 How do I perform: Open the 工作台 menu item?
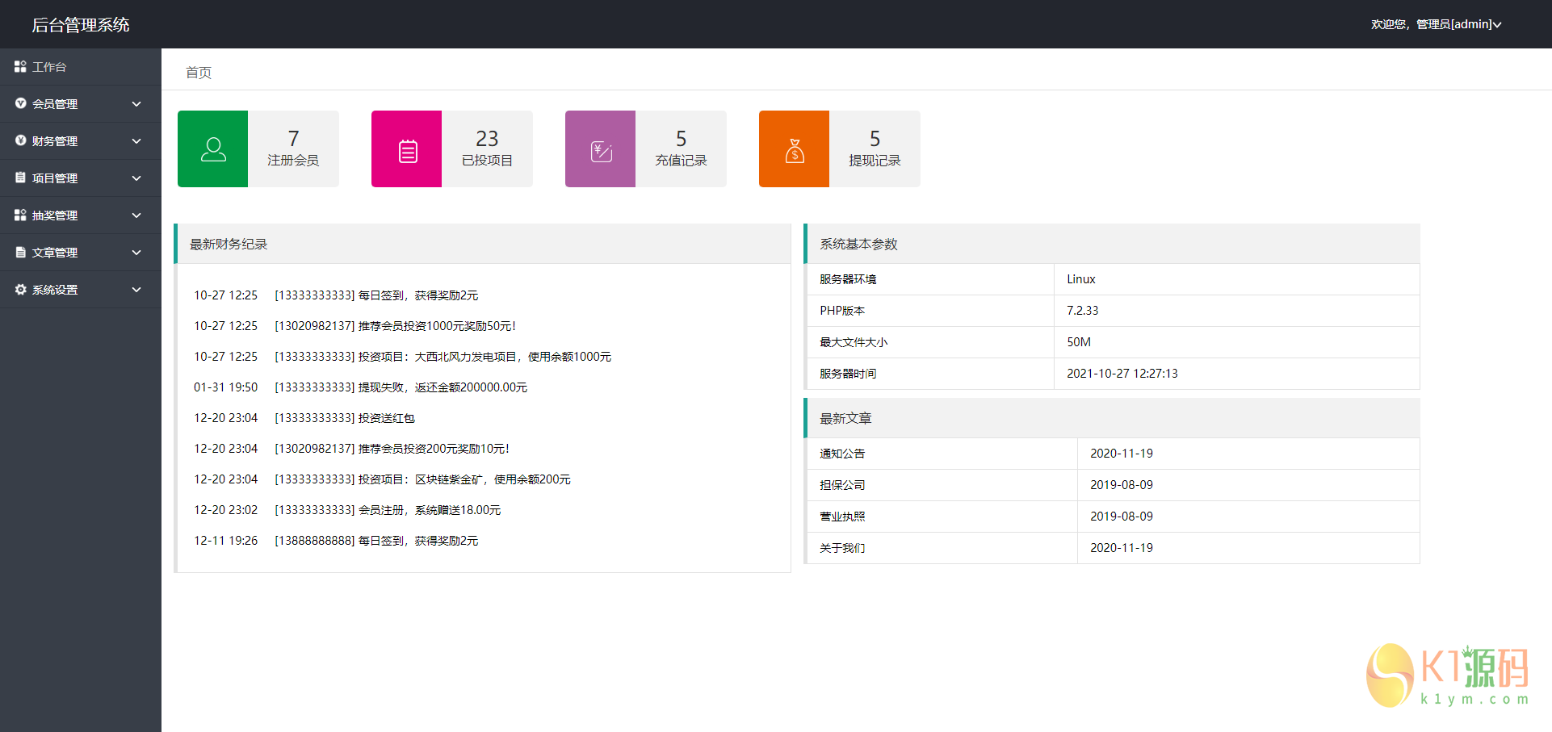(49, 67)
